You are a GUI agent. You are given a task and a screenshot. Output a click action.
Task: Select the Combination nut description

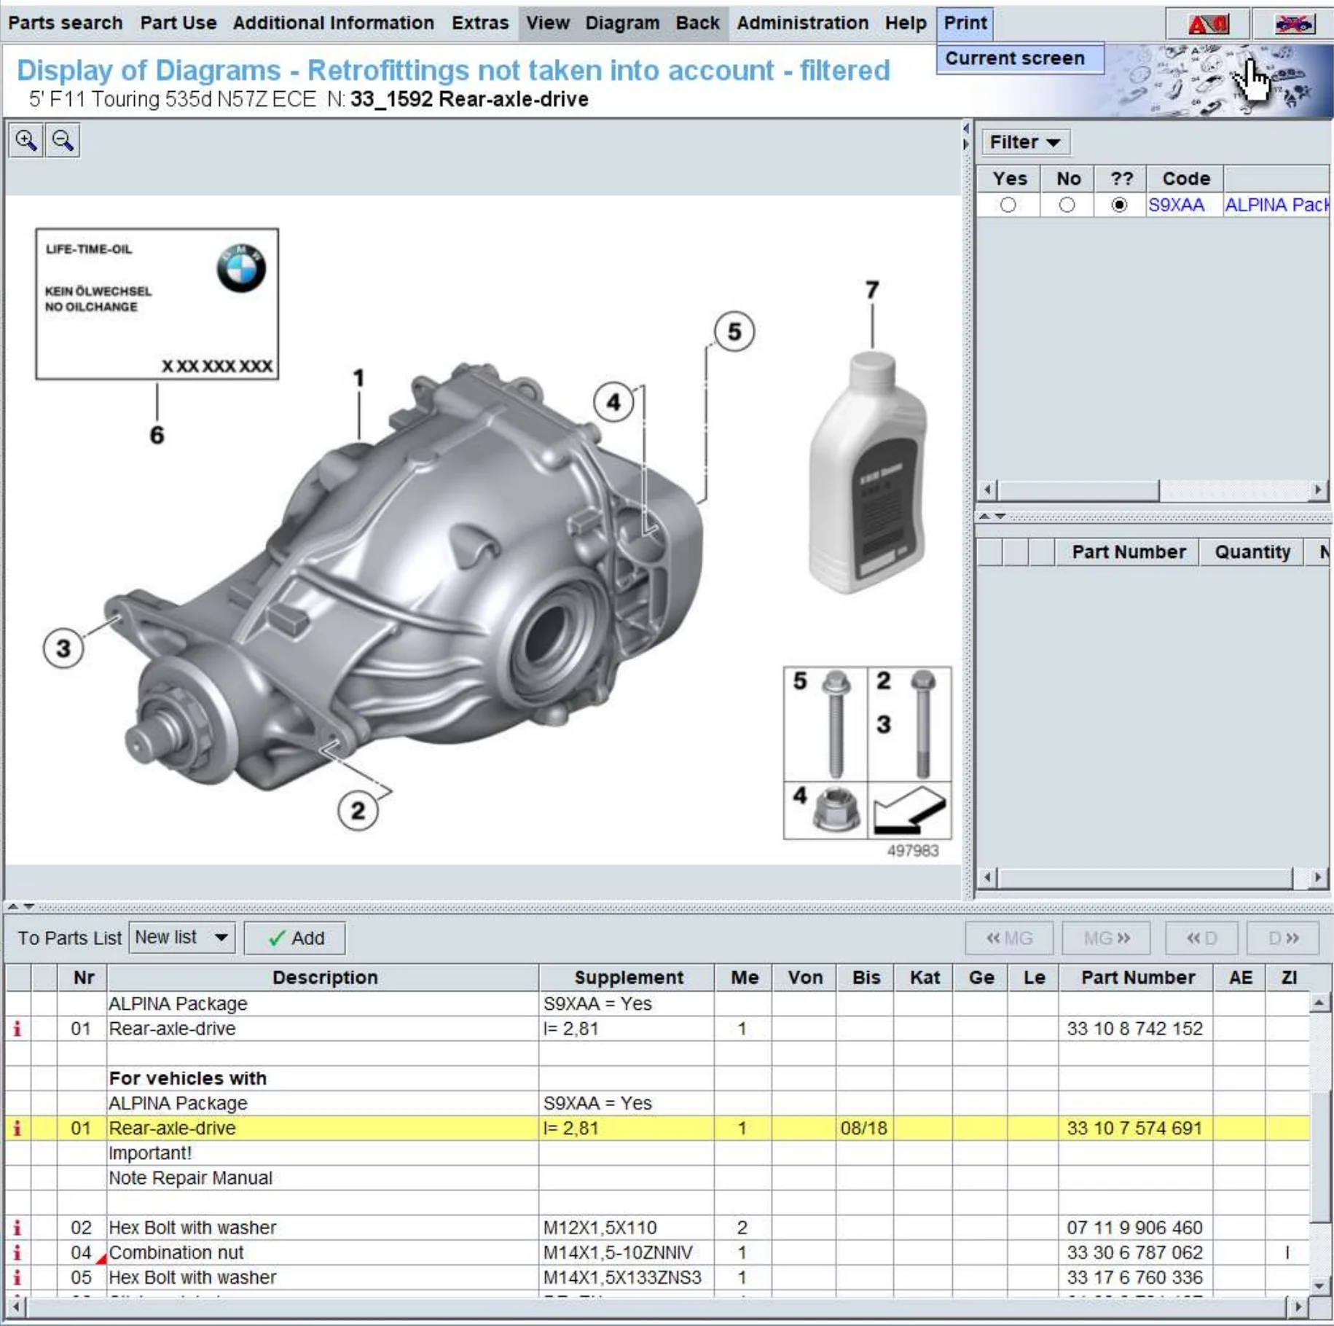[176, 1252]
